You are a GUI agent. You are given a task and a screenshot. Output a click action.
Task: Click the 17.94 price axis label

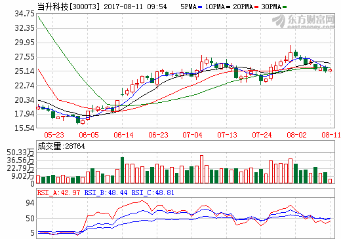pyautogui.click(x=25, y=114)
